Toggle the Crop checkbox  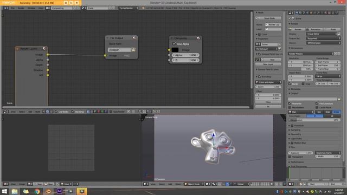tap(303, 84)
